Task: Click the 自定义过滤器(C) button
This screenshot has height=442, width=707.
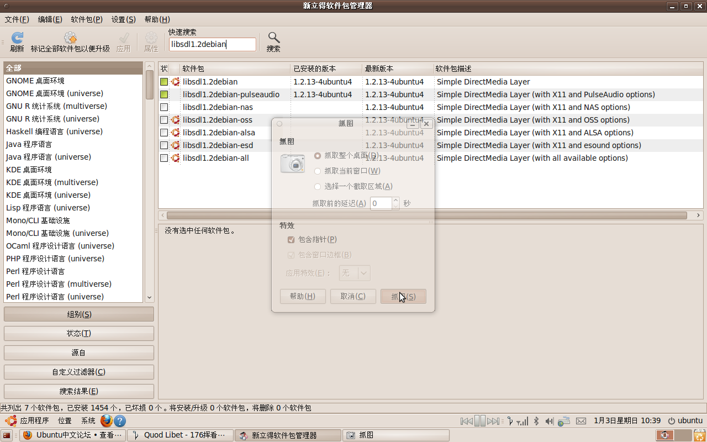Action: pyautogui.click(x=79, y=372)
